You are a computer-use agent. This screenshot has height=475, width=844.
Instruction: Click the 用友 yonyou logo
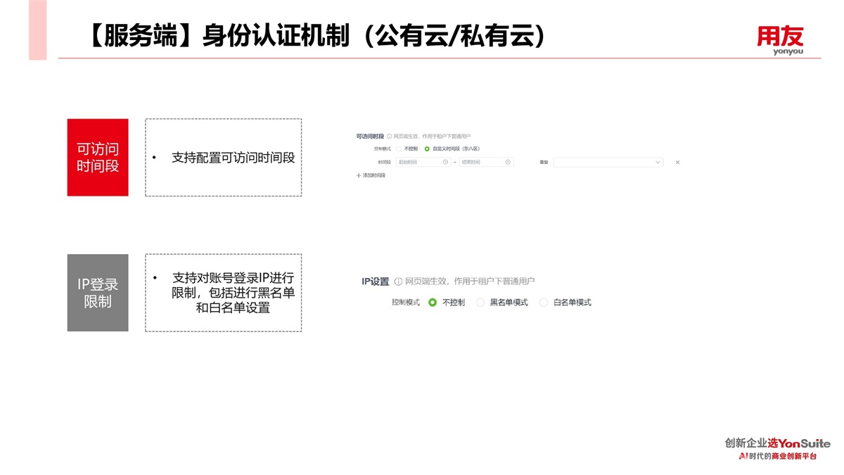pyautogui.click(x=779, y=40)
